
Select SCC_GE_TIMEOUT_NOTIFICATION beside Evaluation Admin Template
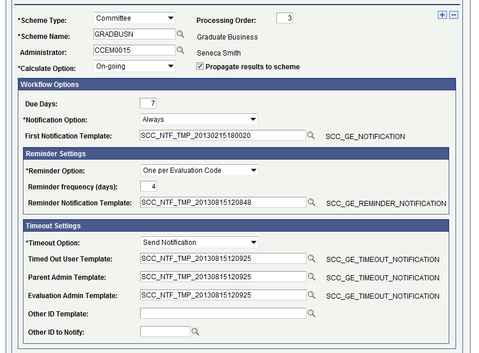tap(383, 296)
